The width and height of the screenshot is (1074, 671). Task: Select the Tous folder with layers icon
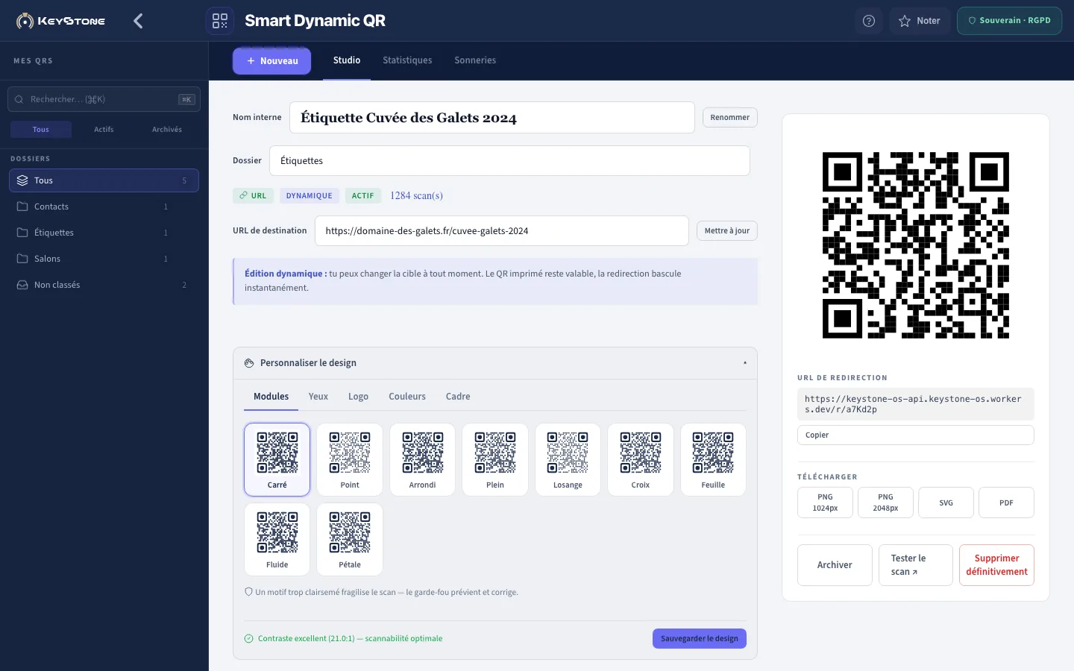click(104, 180)
